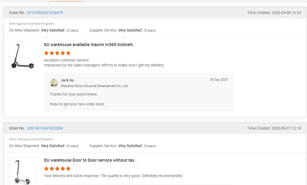
Task: Click five-star rating under Xiaomi m365 title
Action: 57,53
